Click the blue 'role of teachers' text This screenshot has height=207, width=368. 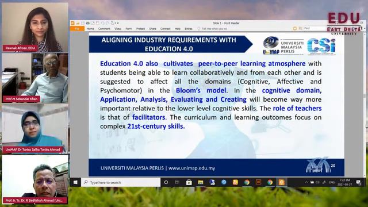tap(297, 108)
